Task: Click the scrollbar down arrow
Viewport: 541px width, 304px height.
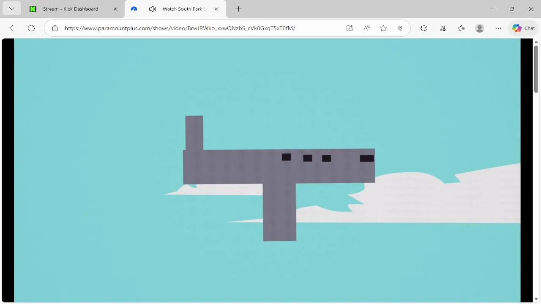Action: pyautogui.click(x=536, y=299)
